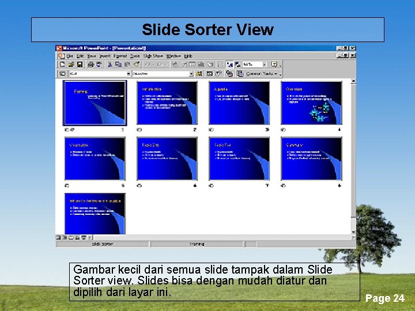This screenshot has height=311, width=415.
Task: Select the Training title slide thumbnail
Action: [95, 103]
